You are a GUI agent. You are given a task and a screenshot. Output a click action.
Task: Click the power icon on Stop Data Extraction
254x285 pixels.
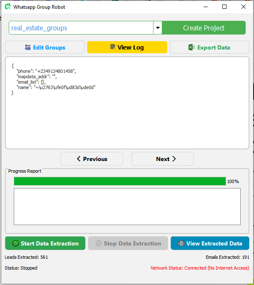(x=98, y=243)
